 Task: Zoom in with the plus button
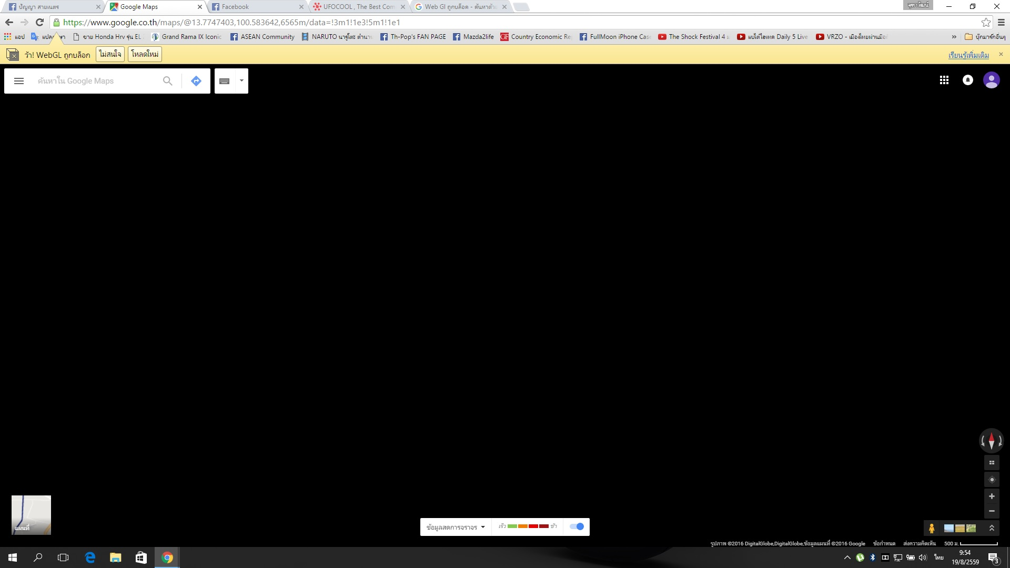pos(992,496)
